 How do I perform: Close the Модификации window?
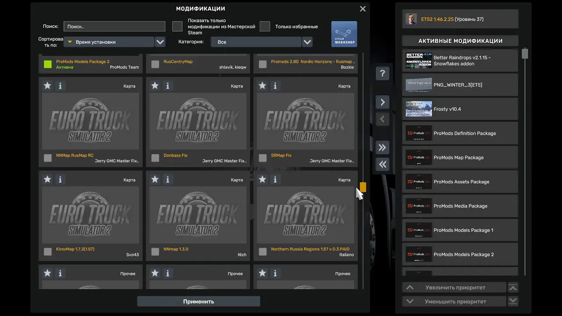point(363,9)
